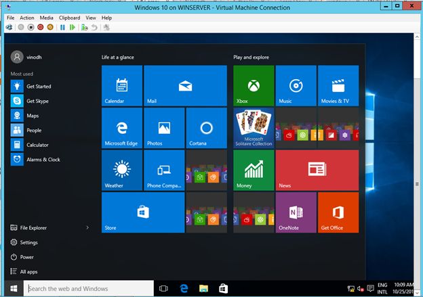The width and height of the screenshot is (423, 297).
Task: Open the Movies & TV tile
Action: coord(338,86)
